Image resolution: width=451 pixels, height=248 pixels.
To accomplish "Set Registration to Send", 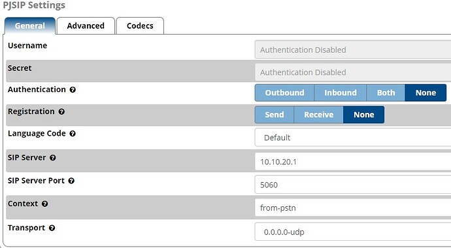I will (274, 114).
